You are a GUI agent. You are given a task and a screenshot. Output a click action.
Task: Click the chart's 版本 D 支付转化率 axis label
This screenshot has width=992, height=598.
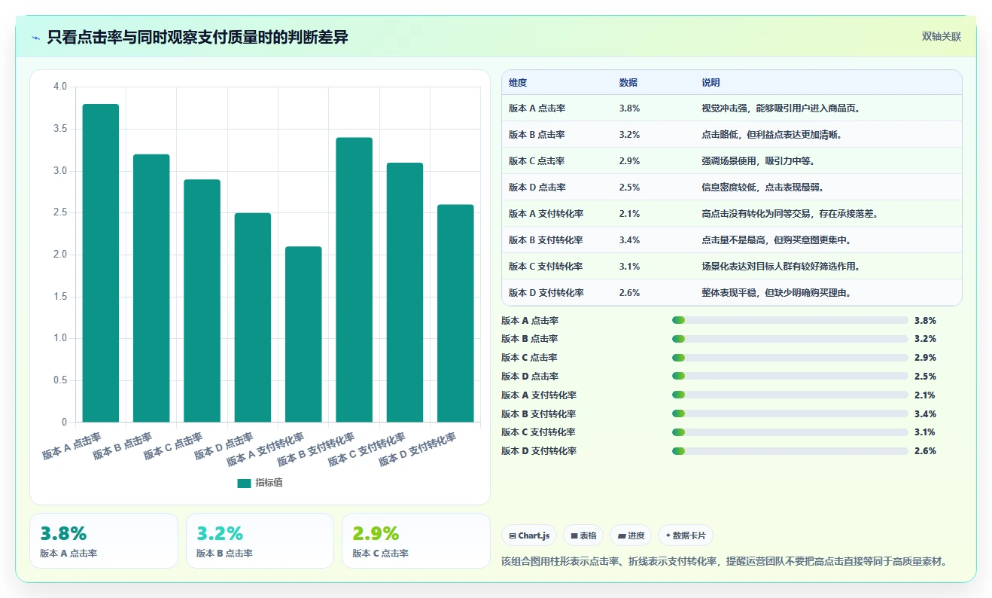[418, 450]
